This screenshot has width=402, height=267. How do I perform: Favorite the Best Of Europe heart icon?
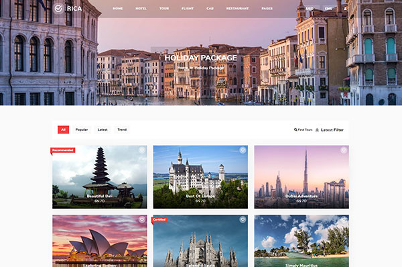[243, 150]
